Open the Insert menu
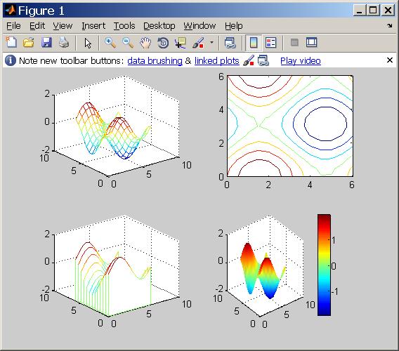This screenshot has height=351, width=399. 93,26
